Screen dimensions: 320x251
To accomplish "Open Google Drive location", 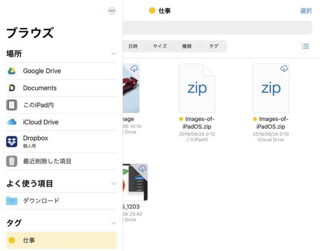I will click(61, 71).
